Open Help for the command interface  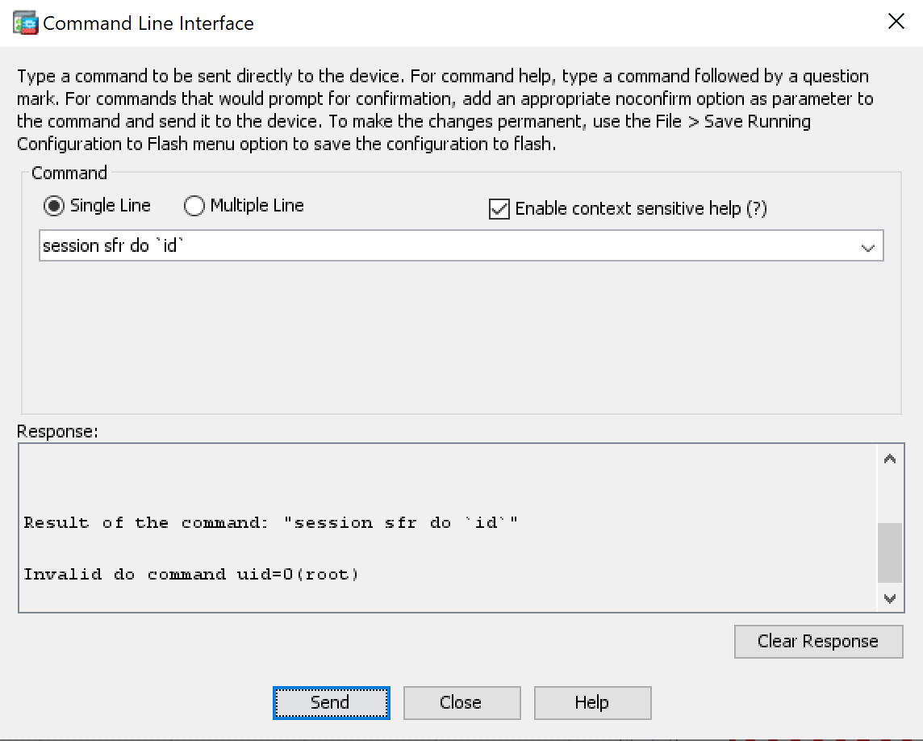(x=591, y=702)
